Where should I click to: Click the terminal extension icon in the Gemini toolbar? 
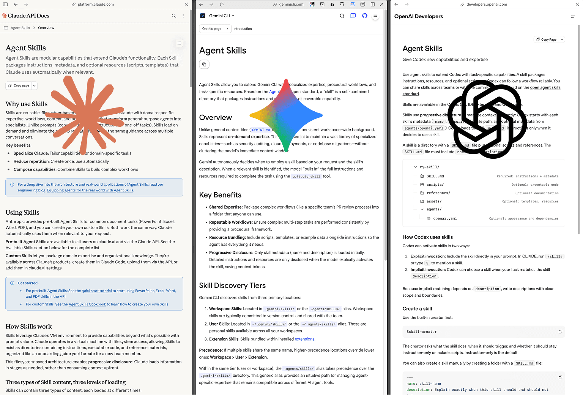pos(312,4)
